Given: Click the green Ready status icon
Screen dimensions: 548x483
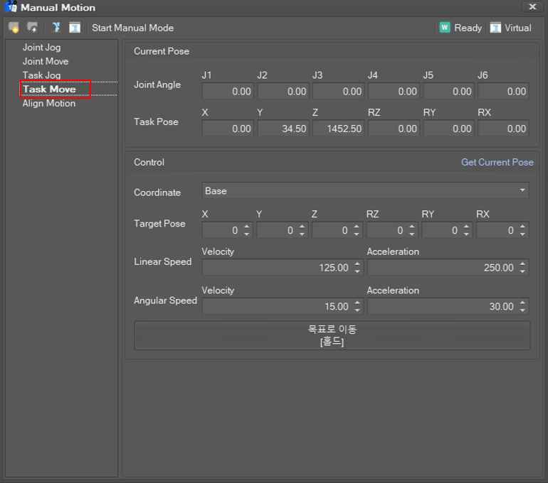Looking at the screenshot, I should (445, 28).
